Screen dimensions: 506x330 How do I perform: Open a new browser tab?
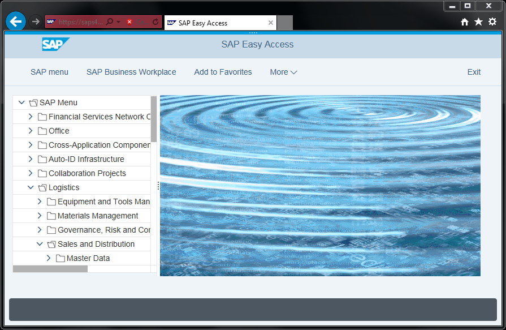click(285, 23)
